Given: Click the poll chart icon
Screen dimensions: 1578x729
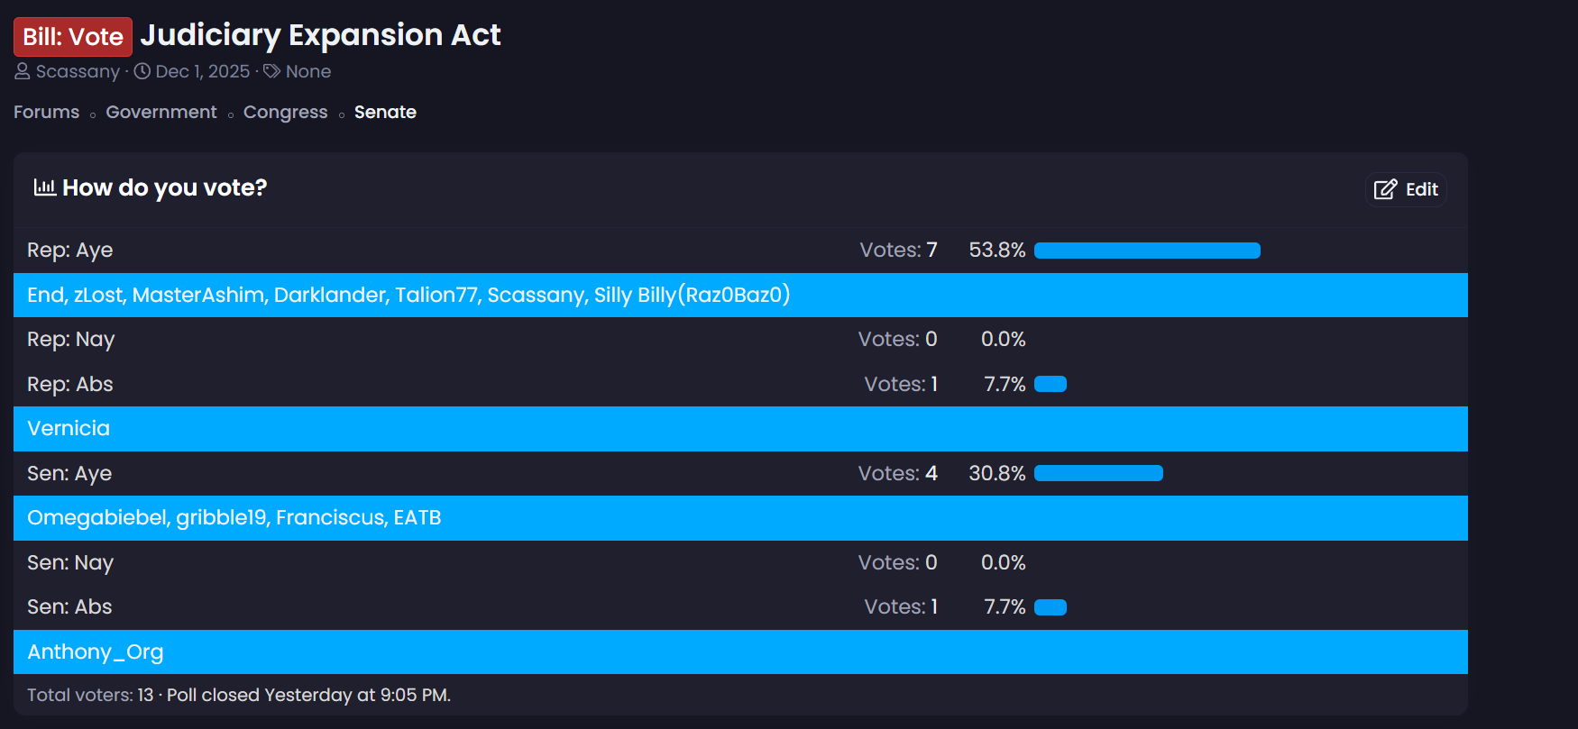Looking at the screenshot, I should [x=44, y=187].
